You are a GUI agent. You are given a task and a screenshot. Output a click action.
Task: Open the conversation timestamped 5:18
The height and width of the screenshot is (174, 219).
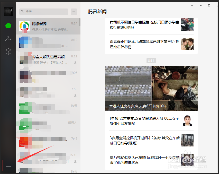[x=48, y=158]
